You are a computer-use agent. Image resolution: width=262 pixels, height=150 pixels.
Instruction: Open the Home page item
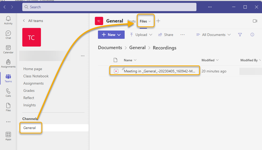33,69
